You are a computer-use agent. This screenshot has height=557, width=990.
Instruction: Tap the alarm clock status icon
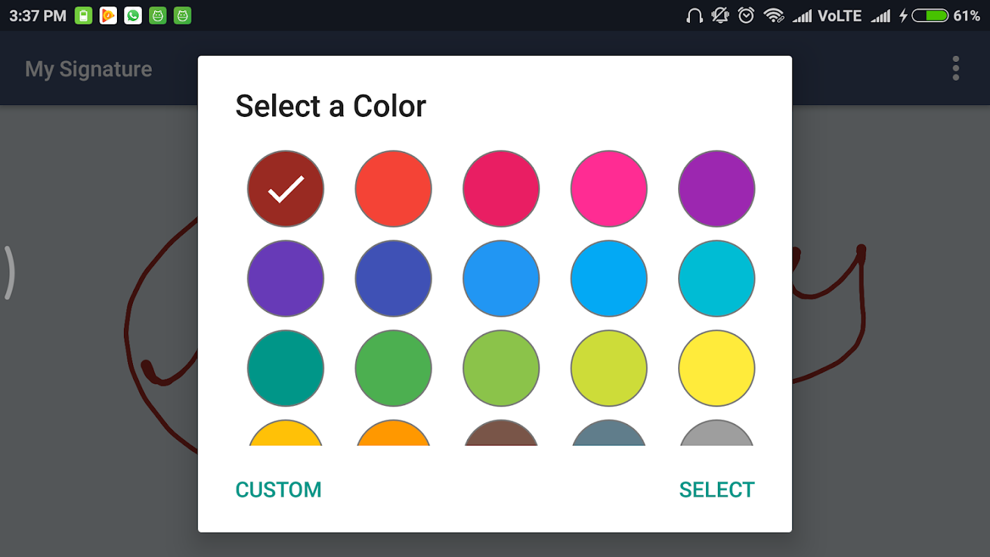[x=746, y=16]
